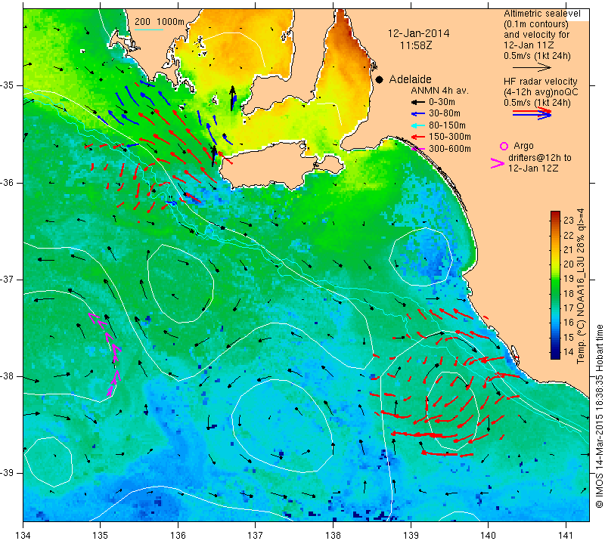Click the 'HF radar velocity' legend heading
Viewport: 605px width, 544px height.
[x=541, y=82]
